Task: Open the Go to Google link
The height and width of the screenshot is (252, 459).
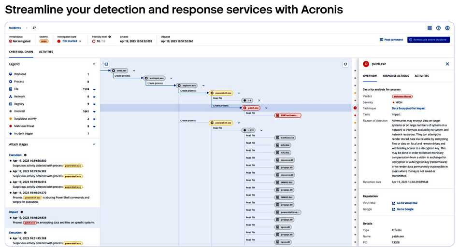Action: [403, 210]
